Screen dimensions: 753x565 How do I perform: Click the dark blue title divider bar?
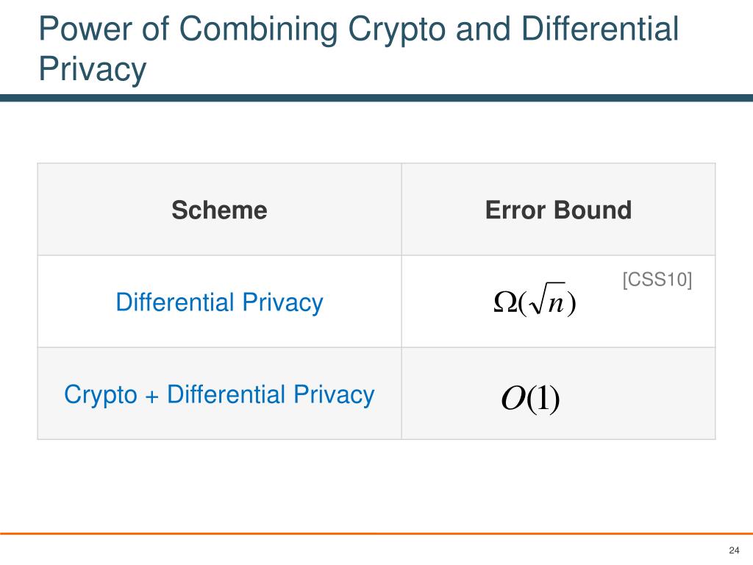376,98
